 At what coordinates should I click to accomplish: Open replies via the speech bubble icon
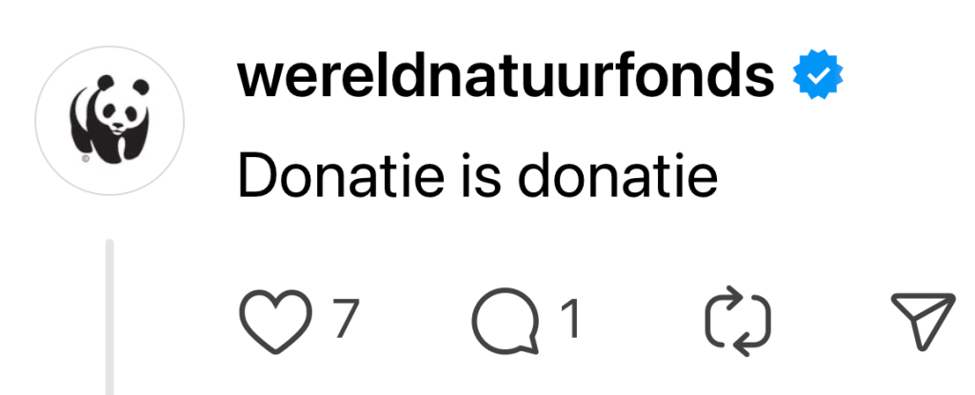[x=507, y=321]
